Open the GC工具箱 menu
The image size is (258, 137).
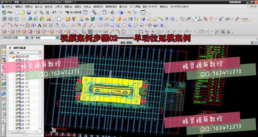135,7
